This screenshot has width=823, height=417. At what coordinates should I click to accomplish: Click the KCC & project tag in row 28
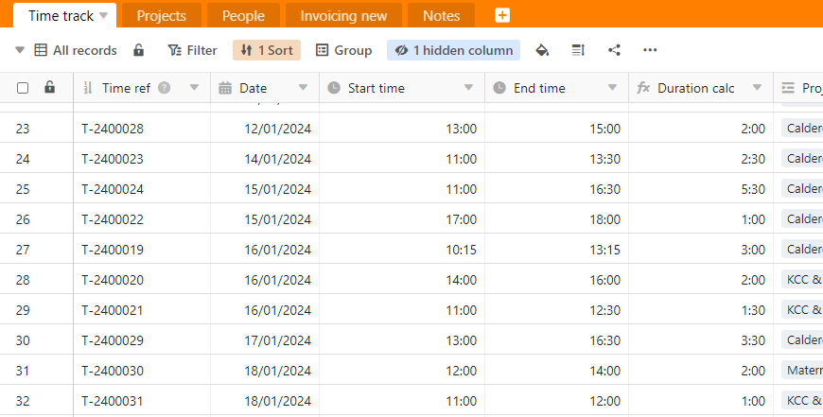pyautogui.click(x=802, y=280)
